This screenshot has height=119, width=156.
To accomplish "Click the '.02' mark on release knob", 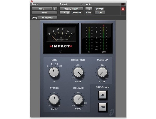I will point(73,105).
